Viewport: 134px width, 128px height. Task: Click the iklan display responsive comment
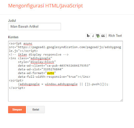[39, 55]
